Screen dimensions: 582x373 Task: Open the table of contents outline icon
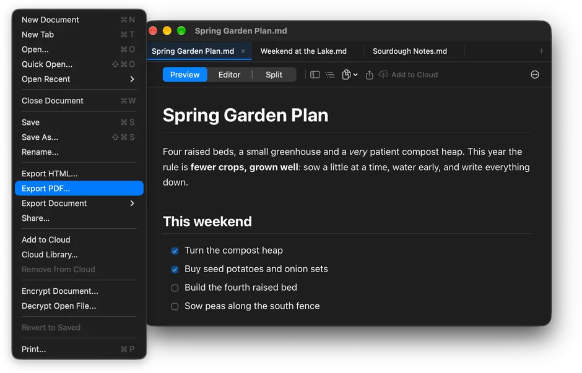(x=330, y=74)
